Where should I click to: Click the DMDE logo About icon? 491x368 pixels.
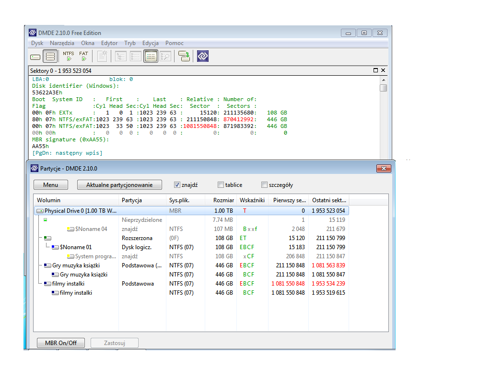(203, 57)
